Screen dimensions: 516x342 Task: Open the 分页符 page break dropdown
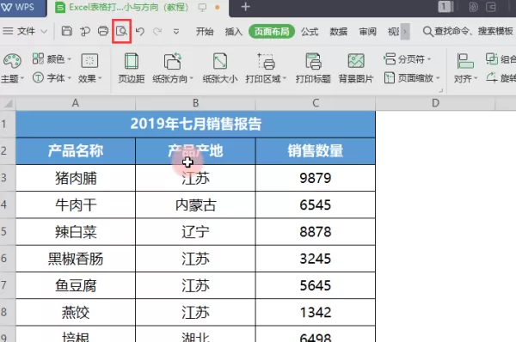click(x=407, y=59)
